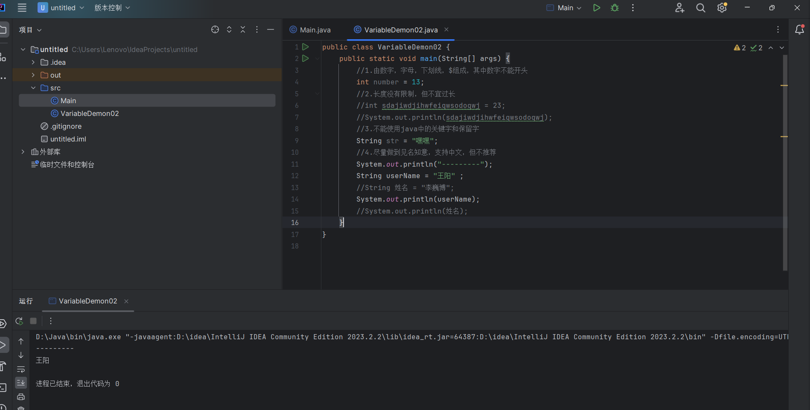Start debugging with the bug icon
The height and width of the screenshot is (410, 810).
click(x=615, y=8)
